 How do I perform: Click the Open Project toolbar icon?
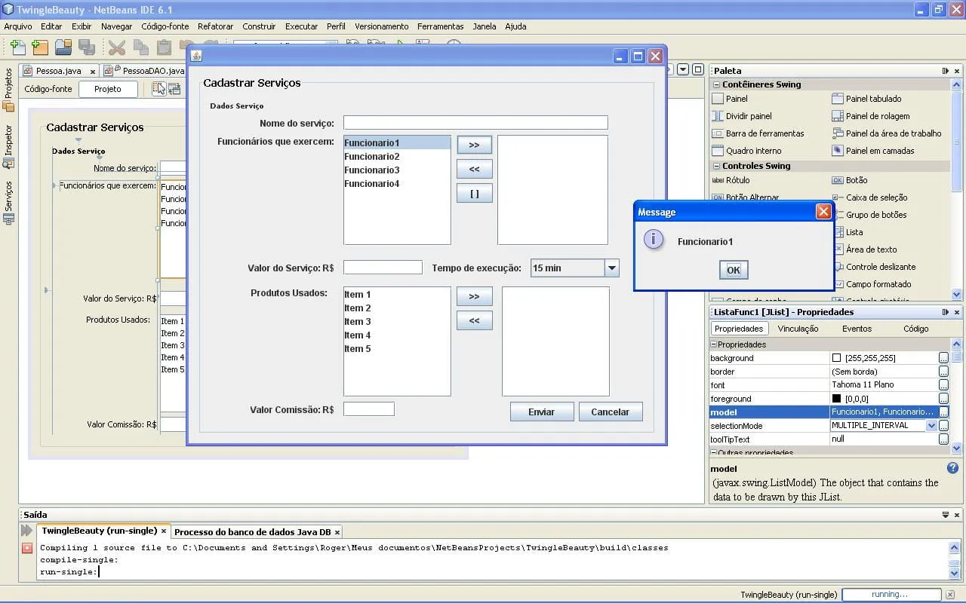pos(63,47)
